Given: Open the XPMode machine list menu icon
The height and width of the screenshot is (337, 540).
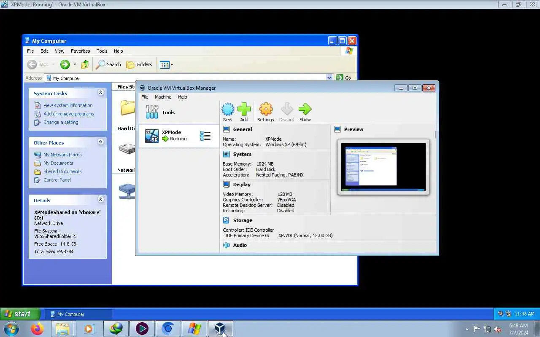Looking at the screenshot, I should click(x=205, y=136).
